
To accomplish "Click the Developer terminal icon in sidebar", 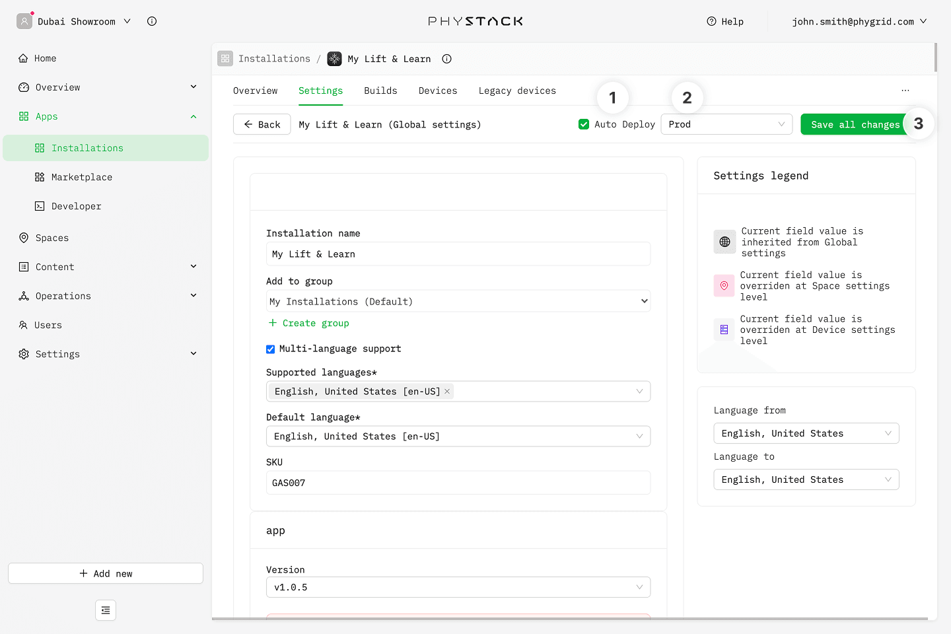I will pos(40,206).
